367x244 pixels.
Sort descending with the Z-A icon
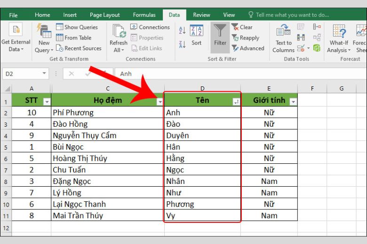point(182,44)
